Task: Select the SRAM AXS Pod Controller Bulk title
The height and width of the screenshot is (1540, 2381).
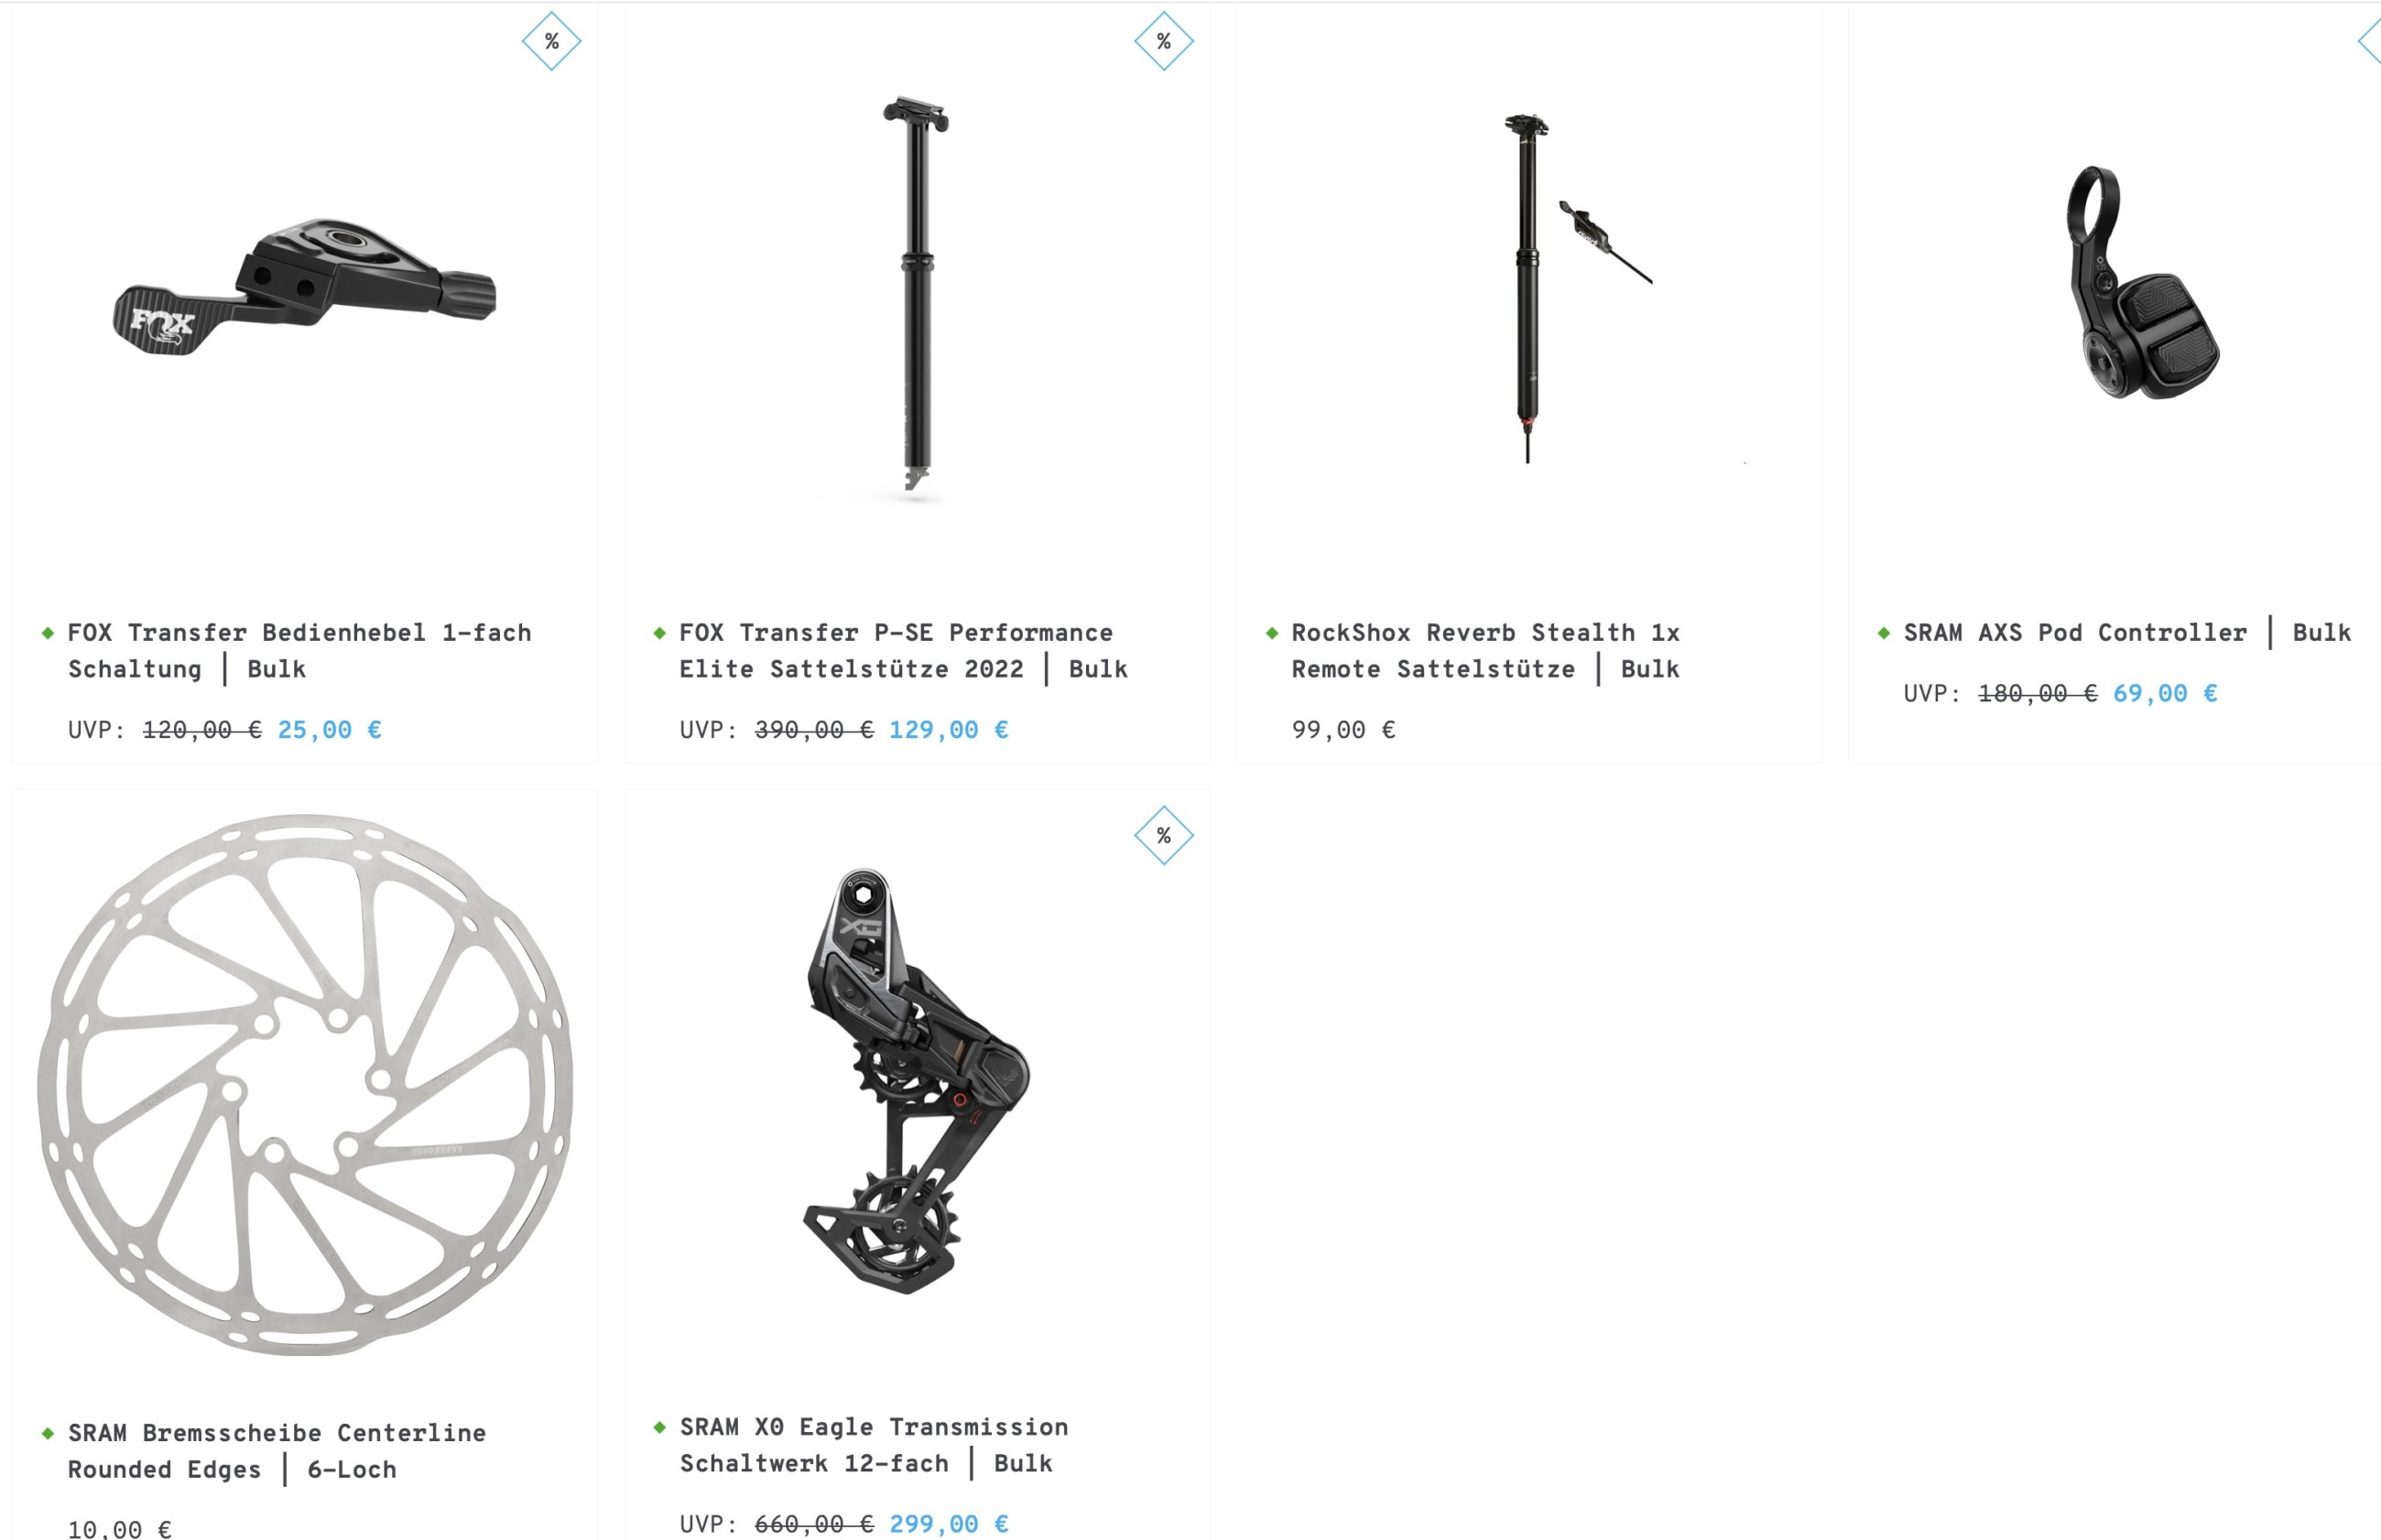Action: pos(2127,633)
